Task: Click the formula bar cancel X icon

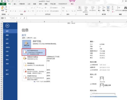Action: [x=17, y=18]
